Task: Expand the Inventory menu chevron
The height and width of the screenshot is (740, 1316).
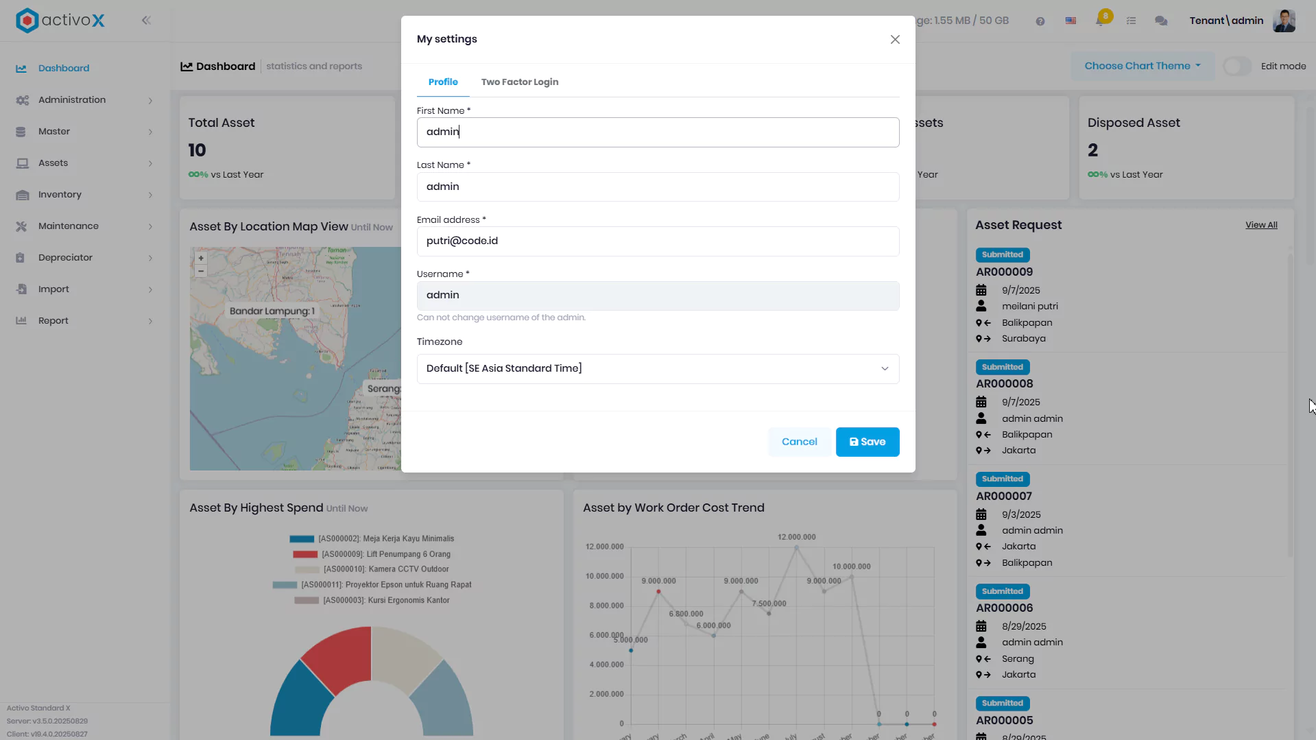Action: click(150, 195)
